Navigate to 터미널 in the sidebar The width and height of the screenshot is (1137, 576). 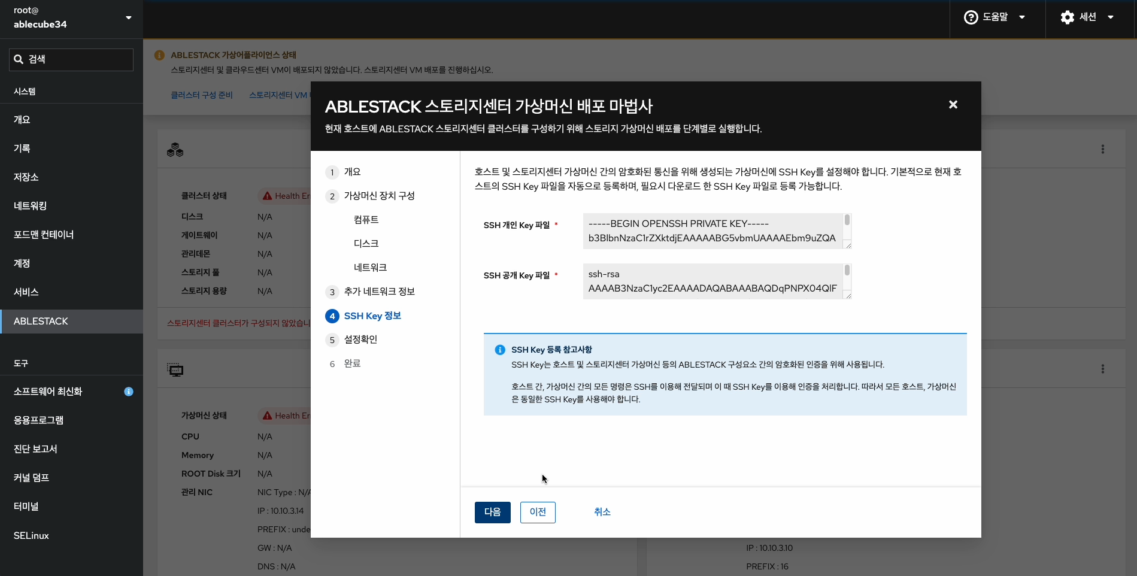(x=26, y=506)
